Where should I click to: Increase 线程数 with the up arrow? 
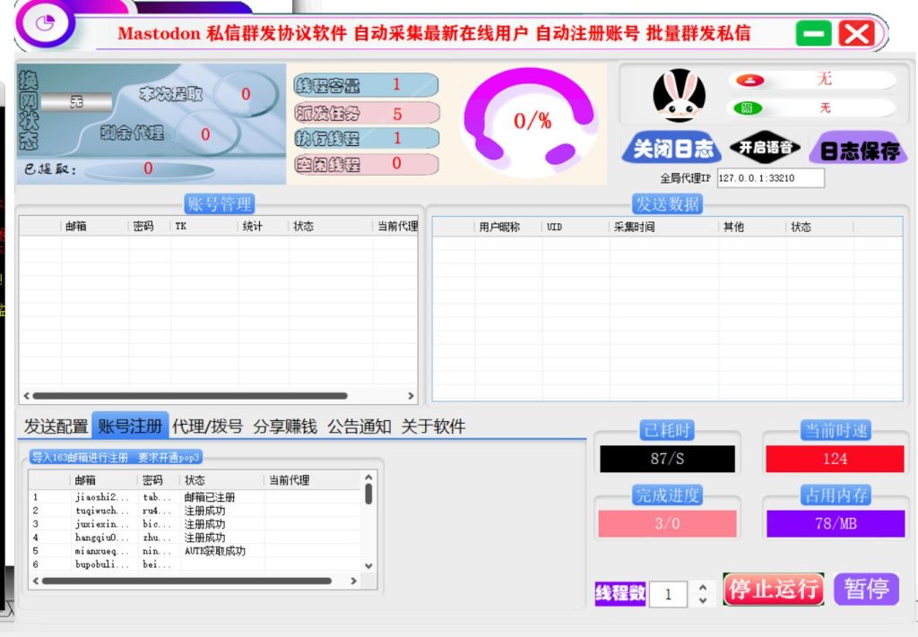point(703,588)
